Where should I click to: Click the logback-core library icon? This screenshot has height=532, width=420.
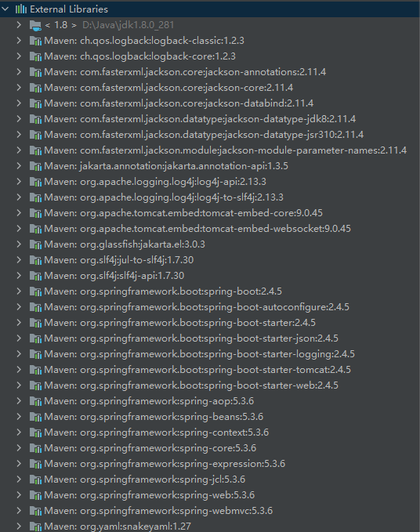35,56
